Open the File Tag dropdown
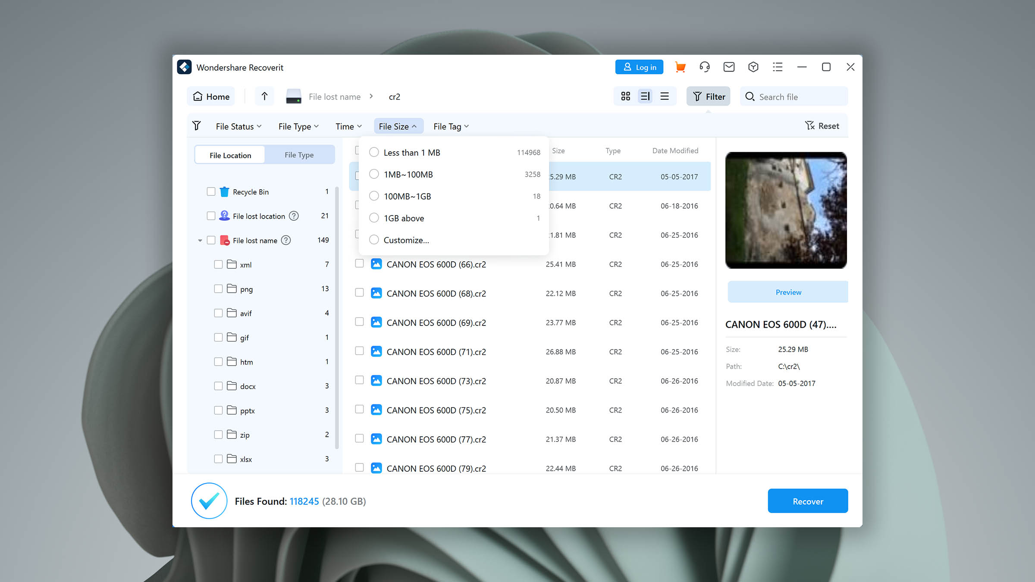This screenshot has width=1035, height=582. [x=451, y=126]
